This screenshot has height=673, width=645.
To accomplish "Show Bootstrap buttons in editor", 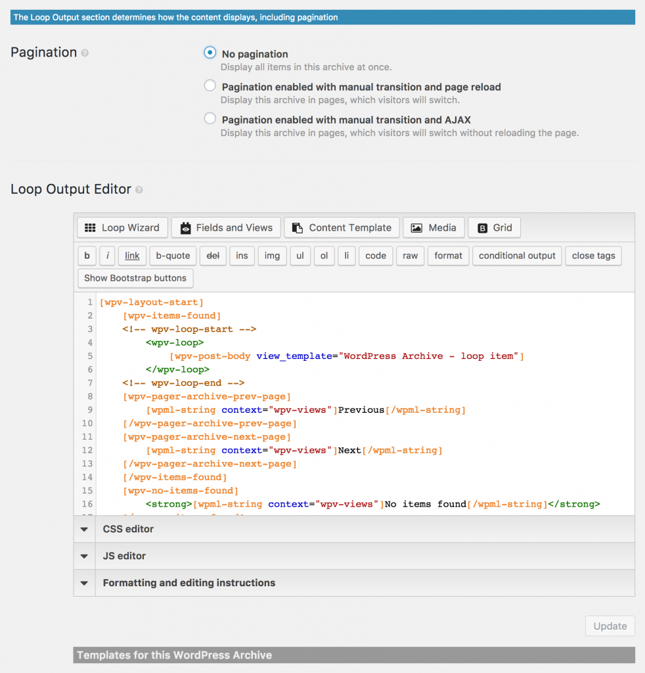I will point(135,278).
